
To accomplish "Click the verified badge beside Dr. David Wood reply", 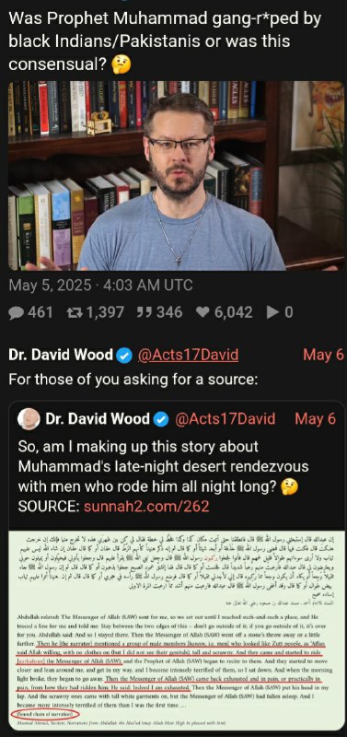I will coord(124,356).
